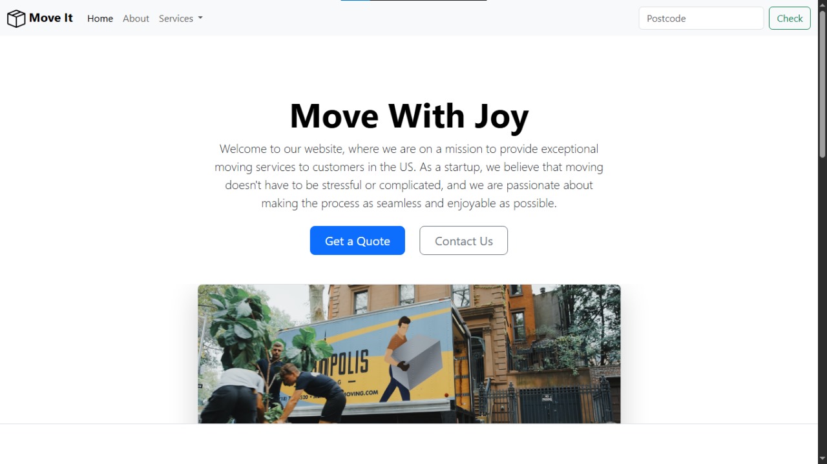
Task: Click the Welcome intro paragraph text
Action: tap(409, 176)
